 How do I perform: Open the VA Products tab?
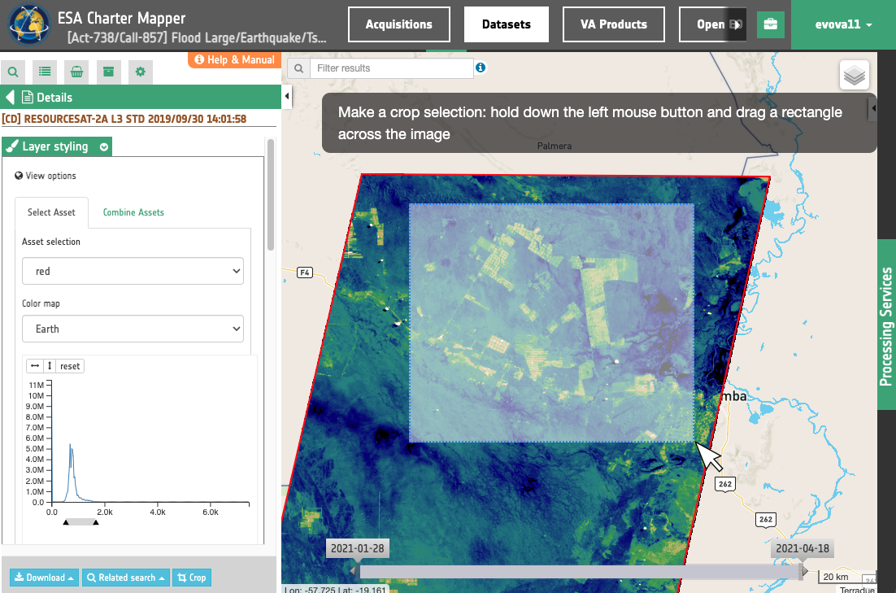[614, 24]
